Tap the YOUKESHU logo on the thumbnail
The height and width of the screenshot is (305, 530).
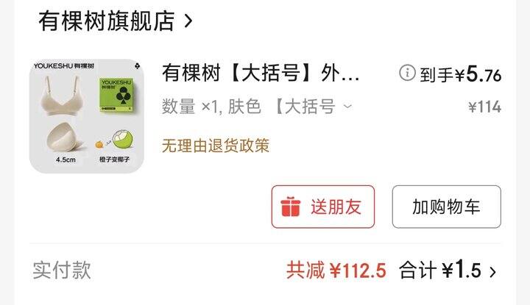63,66
